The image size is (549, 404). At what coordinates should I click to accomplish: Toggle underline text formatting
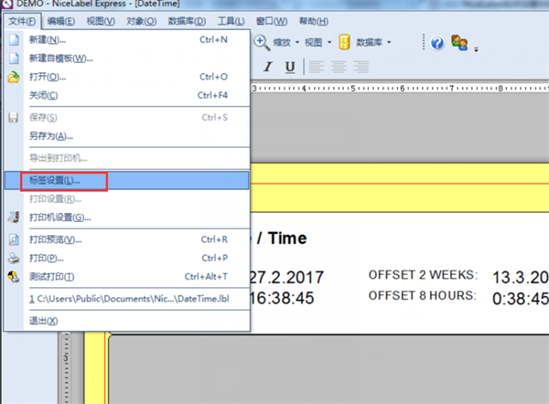(x=290, y=67)
